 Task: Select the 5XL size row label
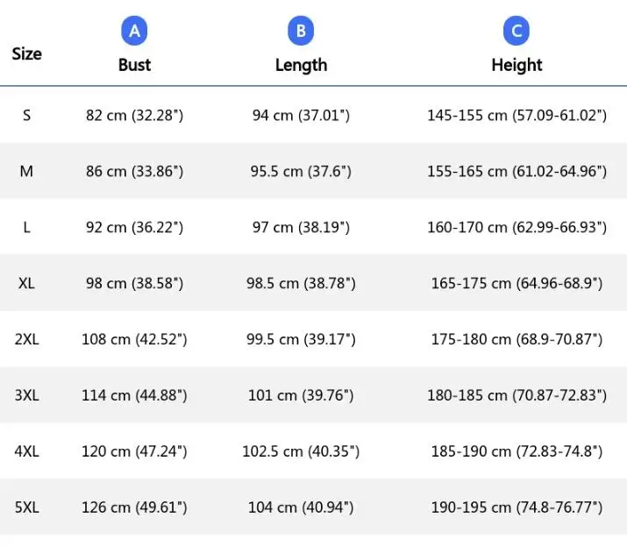26,507
